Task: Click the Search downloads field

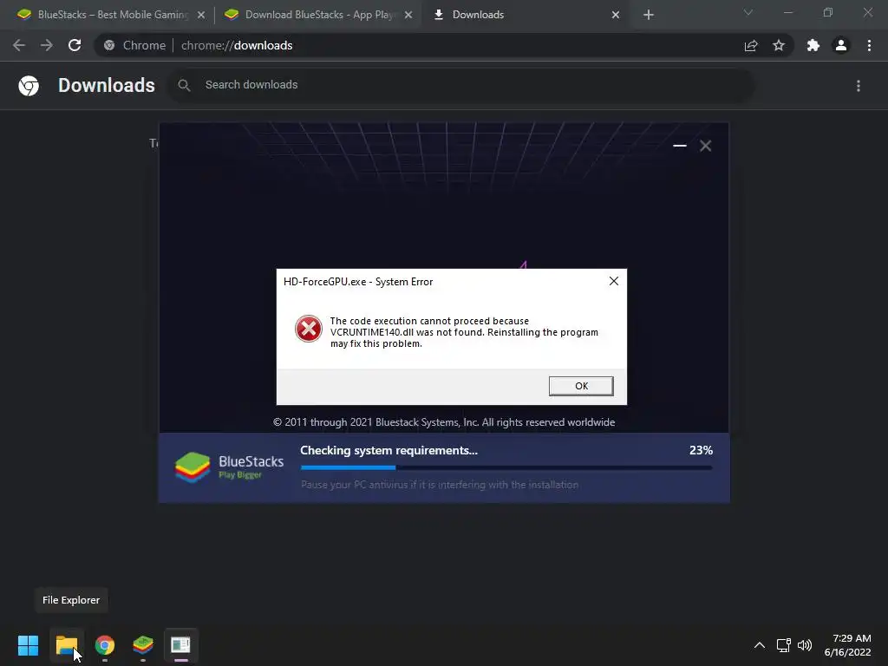Action: pos(461,85)
